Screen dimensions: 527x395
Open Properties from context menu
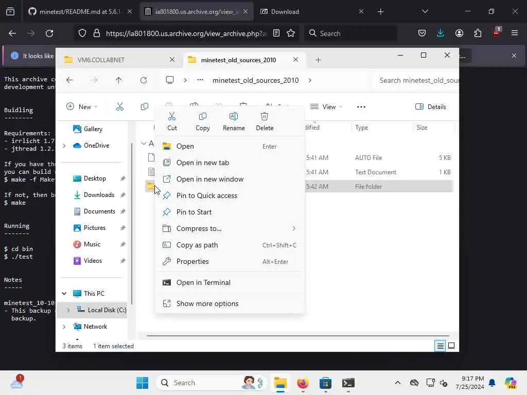[230, 261]
